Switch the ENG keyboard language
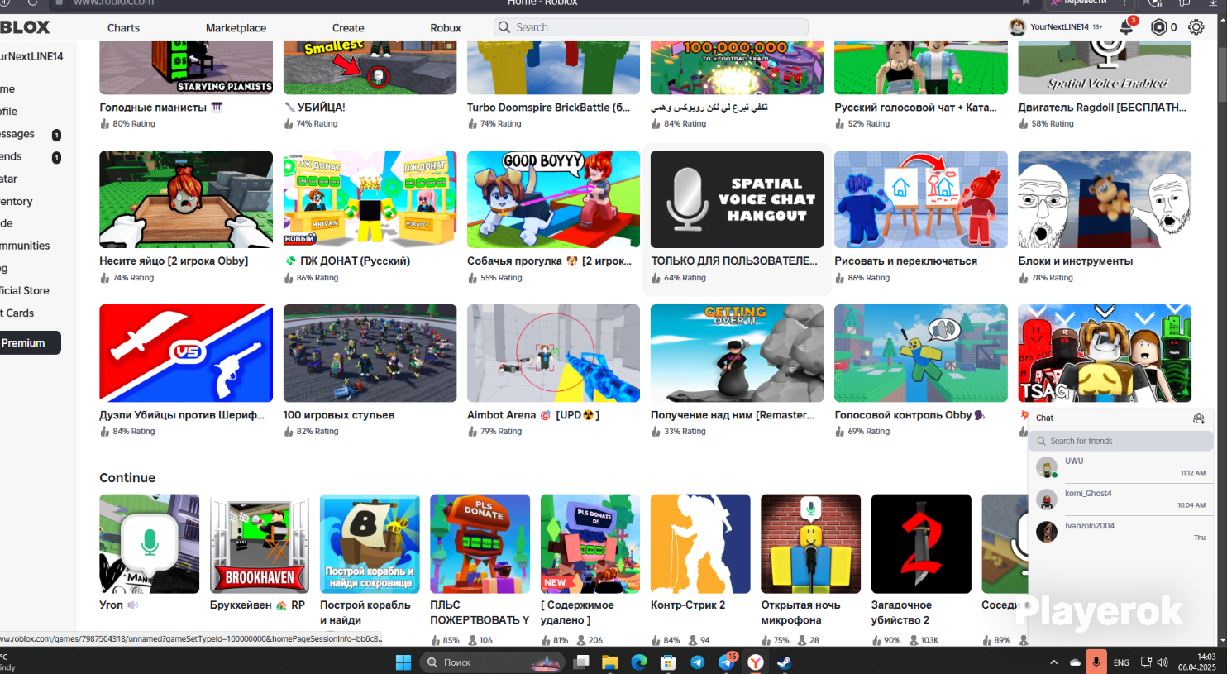Image resolution: width=1227 pixels, height=674 pixels. coord(1121,662)
